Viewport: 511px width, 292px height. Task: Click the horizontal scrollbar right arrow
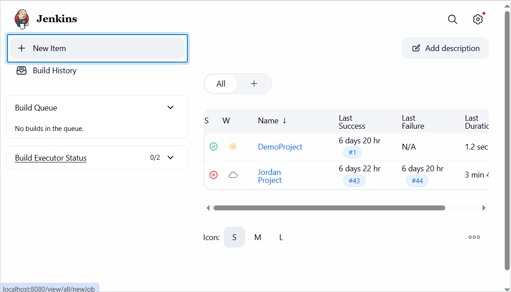(484, 208)
